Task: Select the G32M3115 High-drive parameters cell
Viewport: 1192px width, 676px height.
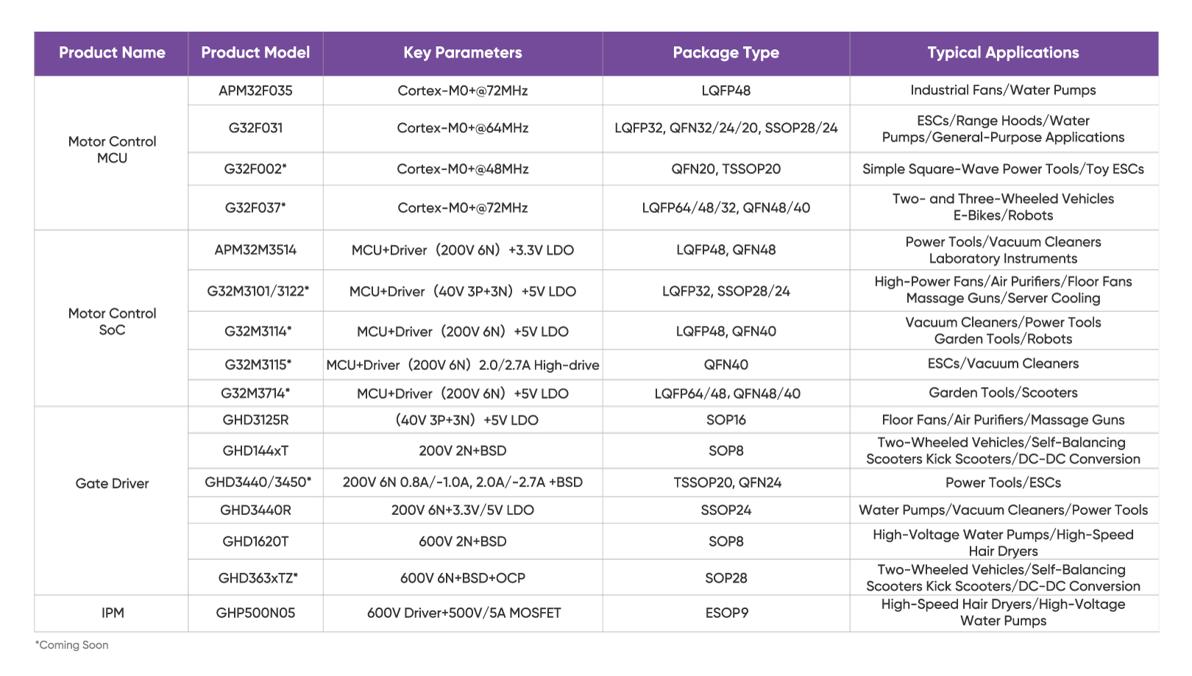Action: click(x=463, y=365)
